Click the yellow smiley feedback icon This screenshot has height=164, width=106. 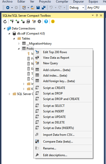(53, 21)
